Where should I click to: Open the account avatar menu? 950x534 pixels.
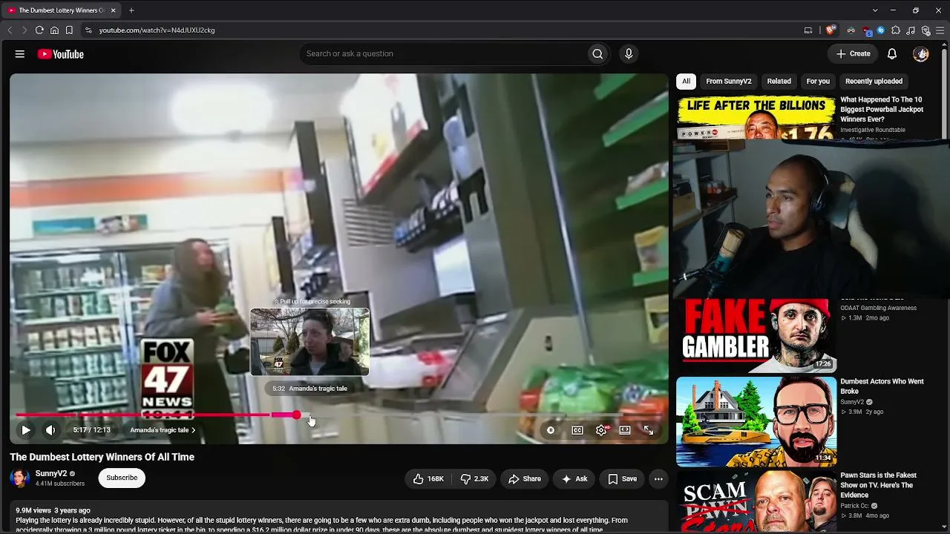click(921, 53)
